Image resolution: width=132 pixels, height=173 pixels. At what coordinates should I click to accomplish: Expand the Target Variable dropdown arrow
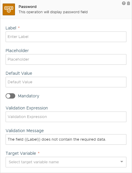click(122, 162)
